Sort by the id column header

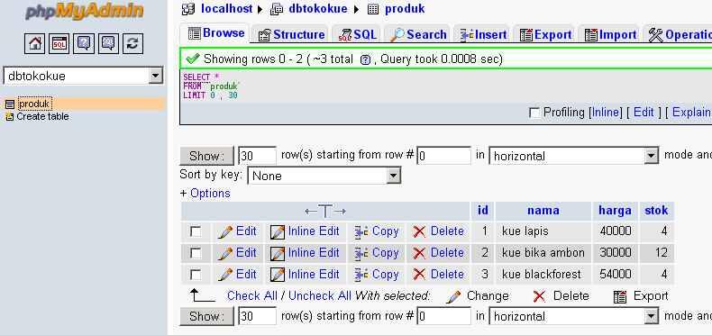coord(483,211)
